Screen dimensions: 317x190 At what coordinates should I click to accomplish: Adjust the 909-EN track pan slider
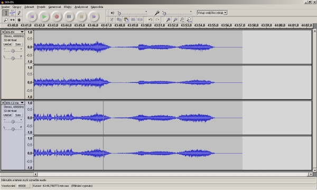point(13,58)
